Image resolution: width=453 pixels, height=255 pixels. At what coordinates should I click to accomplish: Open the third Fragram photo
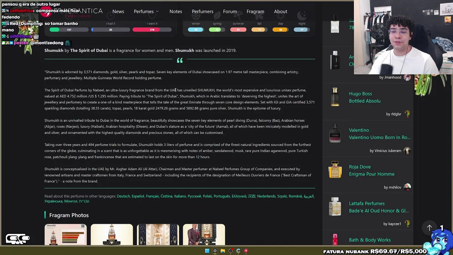pyautogui.click(x=158, y=234)
